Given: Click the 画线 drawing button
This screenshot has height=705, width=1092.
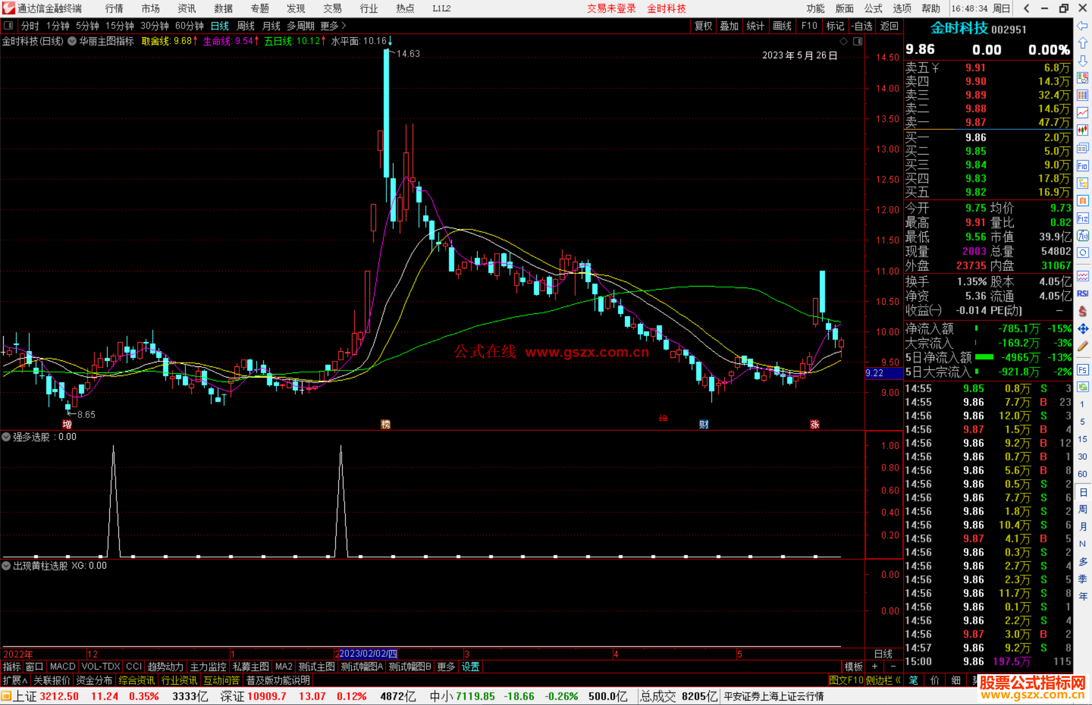Looking at the screenshot, I should [x=782, y=26].
